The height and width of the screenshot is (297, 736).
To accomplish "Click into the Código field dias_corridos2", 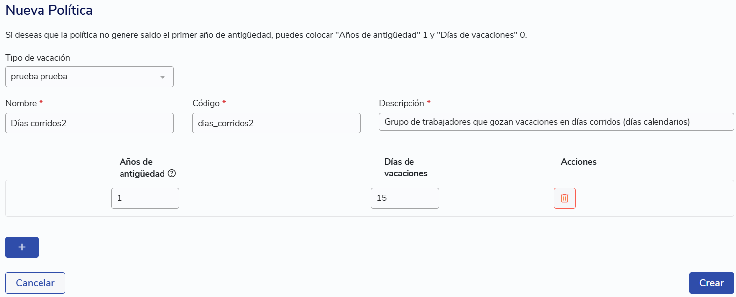I will point(276,123).
